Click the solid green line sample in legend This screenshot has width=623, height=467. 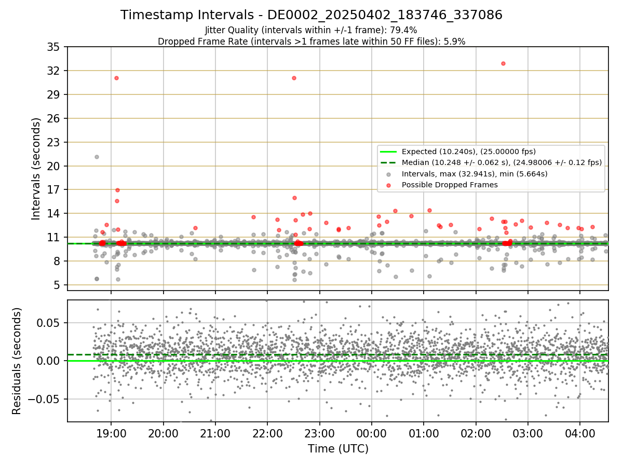click(388, 152)
